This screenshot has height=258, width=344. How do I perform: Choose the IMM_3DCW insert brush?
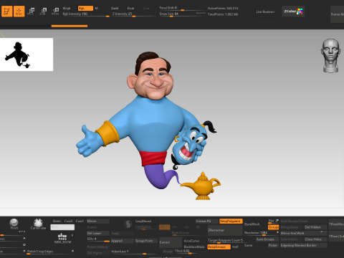coord(62,238)
